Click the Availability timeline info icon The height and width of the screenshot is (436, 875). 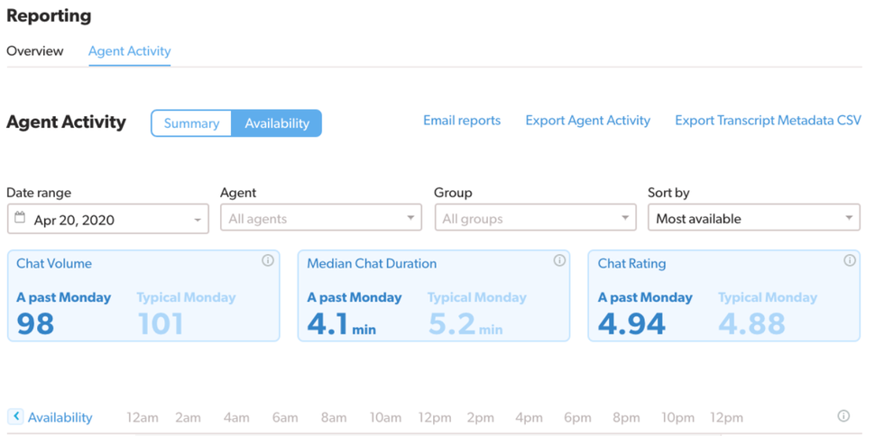843,416
